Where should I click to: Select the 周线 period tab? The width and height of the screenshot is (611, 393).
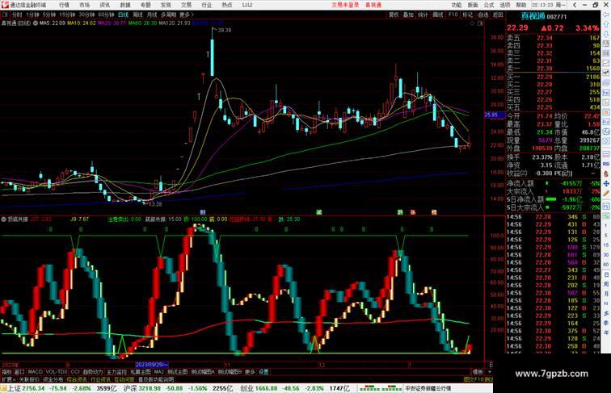(x=137, y=15)
